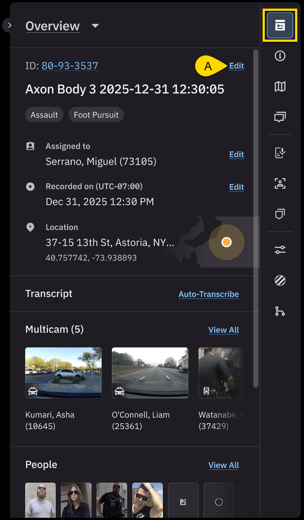This screenshot has height=520, width=304.
Task: Open the comments panel icon
Action: point(280,117)
